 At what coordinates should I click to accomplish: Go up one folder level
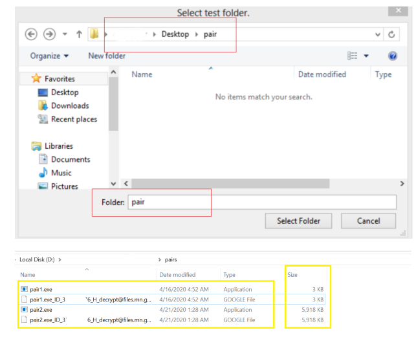pyautogui.click(x=79, y=34)
